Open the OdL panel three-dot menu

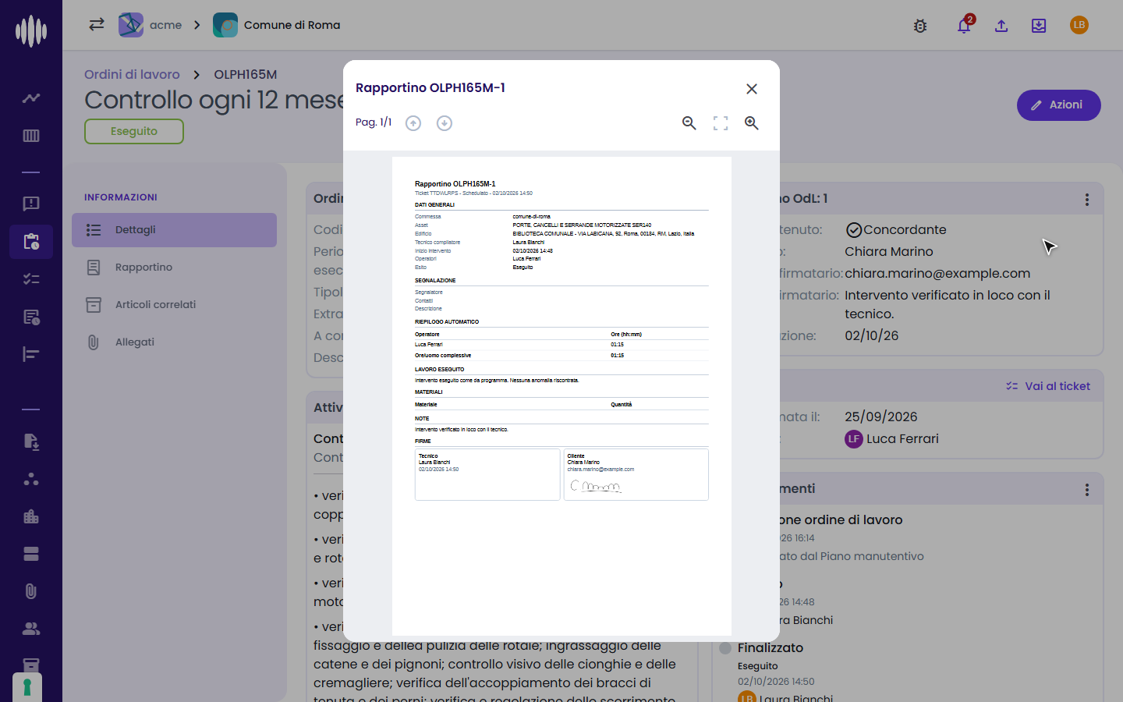[x=1087, y=200]
